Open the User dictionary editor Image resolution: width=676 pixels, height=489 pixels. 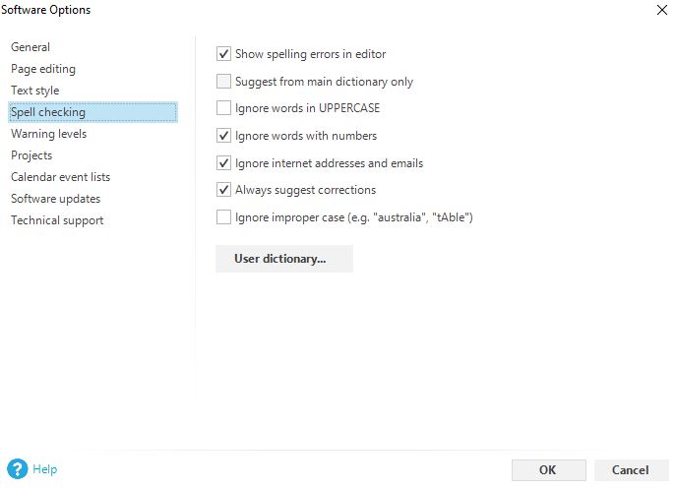[x=283, y=259]
